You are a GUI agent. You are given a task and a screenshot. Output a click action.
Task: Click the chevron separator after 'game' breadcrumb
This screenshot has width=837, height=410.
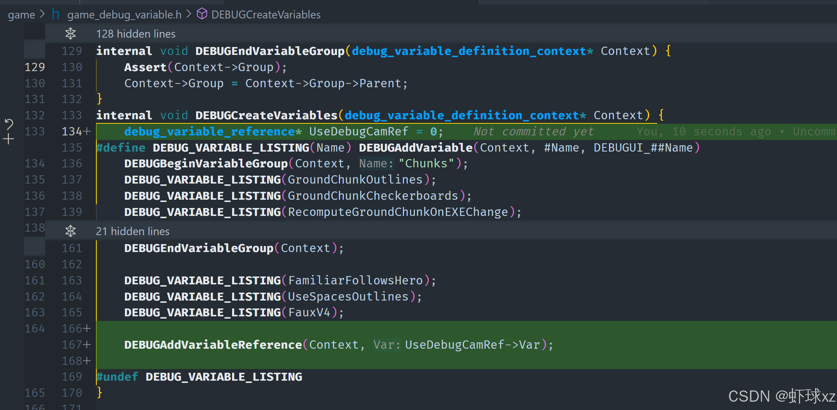pyautogui.click(x=42, y=14)
